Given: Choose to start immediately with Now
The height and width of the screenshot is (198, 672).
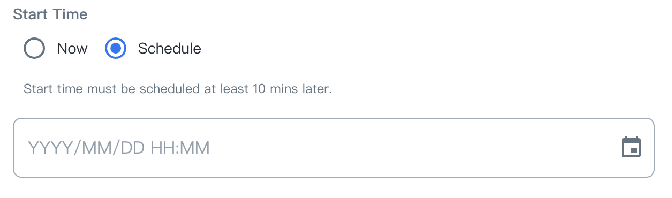Looking at the screenshot, I should pyautogui.click(x=34, y=49).
